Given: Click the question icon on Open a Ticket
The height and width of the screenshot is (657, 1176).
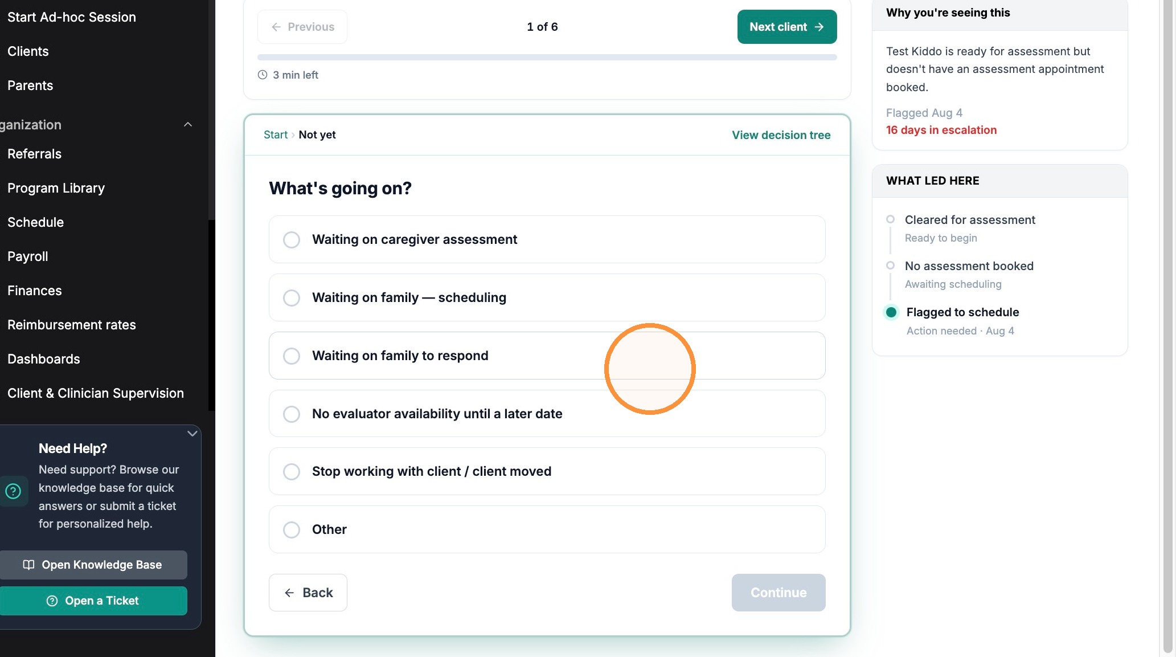Looking at the screenshot, I should 52,601.
